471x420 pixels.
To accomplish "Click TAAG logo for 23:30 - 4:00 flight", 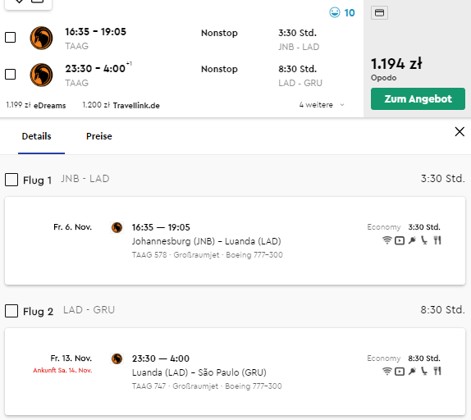I will [x=41, y=75].
